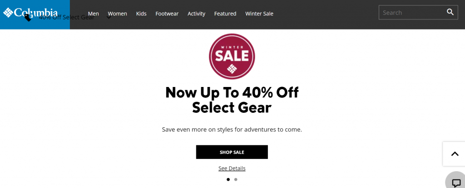Image resolution: width=465 pixels, height=188 pixels.
Task: Click the back-to-top arrow button
Action: (x=455, y=154)
